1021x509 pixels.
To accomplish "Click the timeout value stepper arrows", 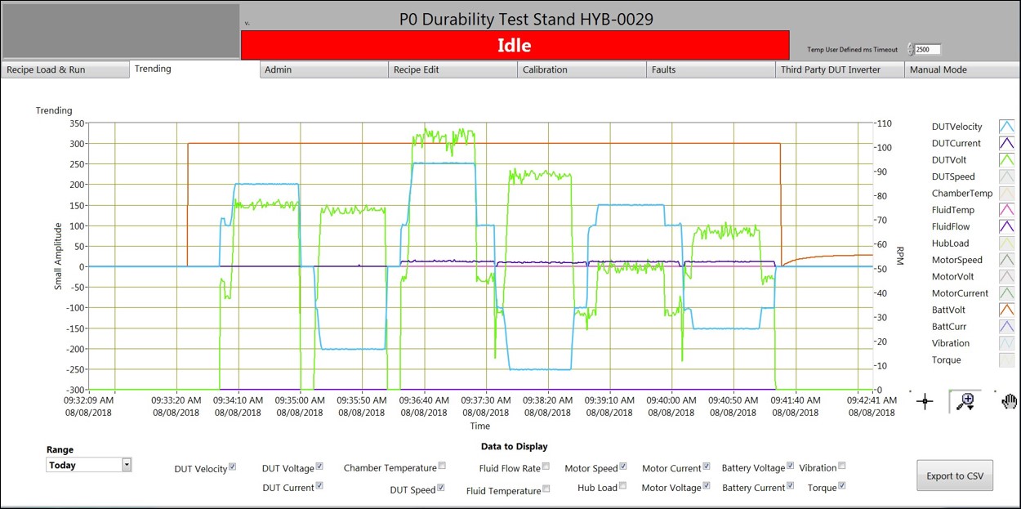I will (x=911, y=50).
